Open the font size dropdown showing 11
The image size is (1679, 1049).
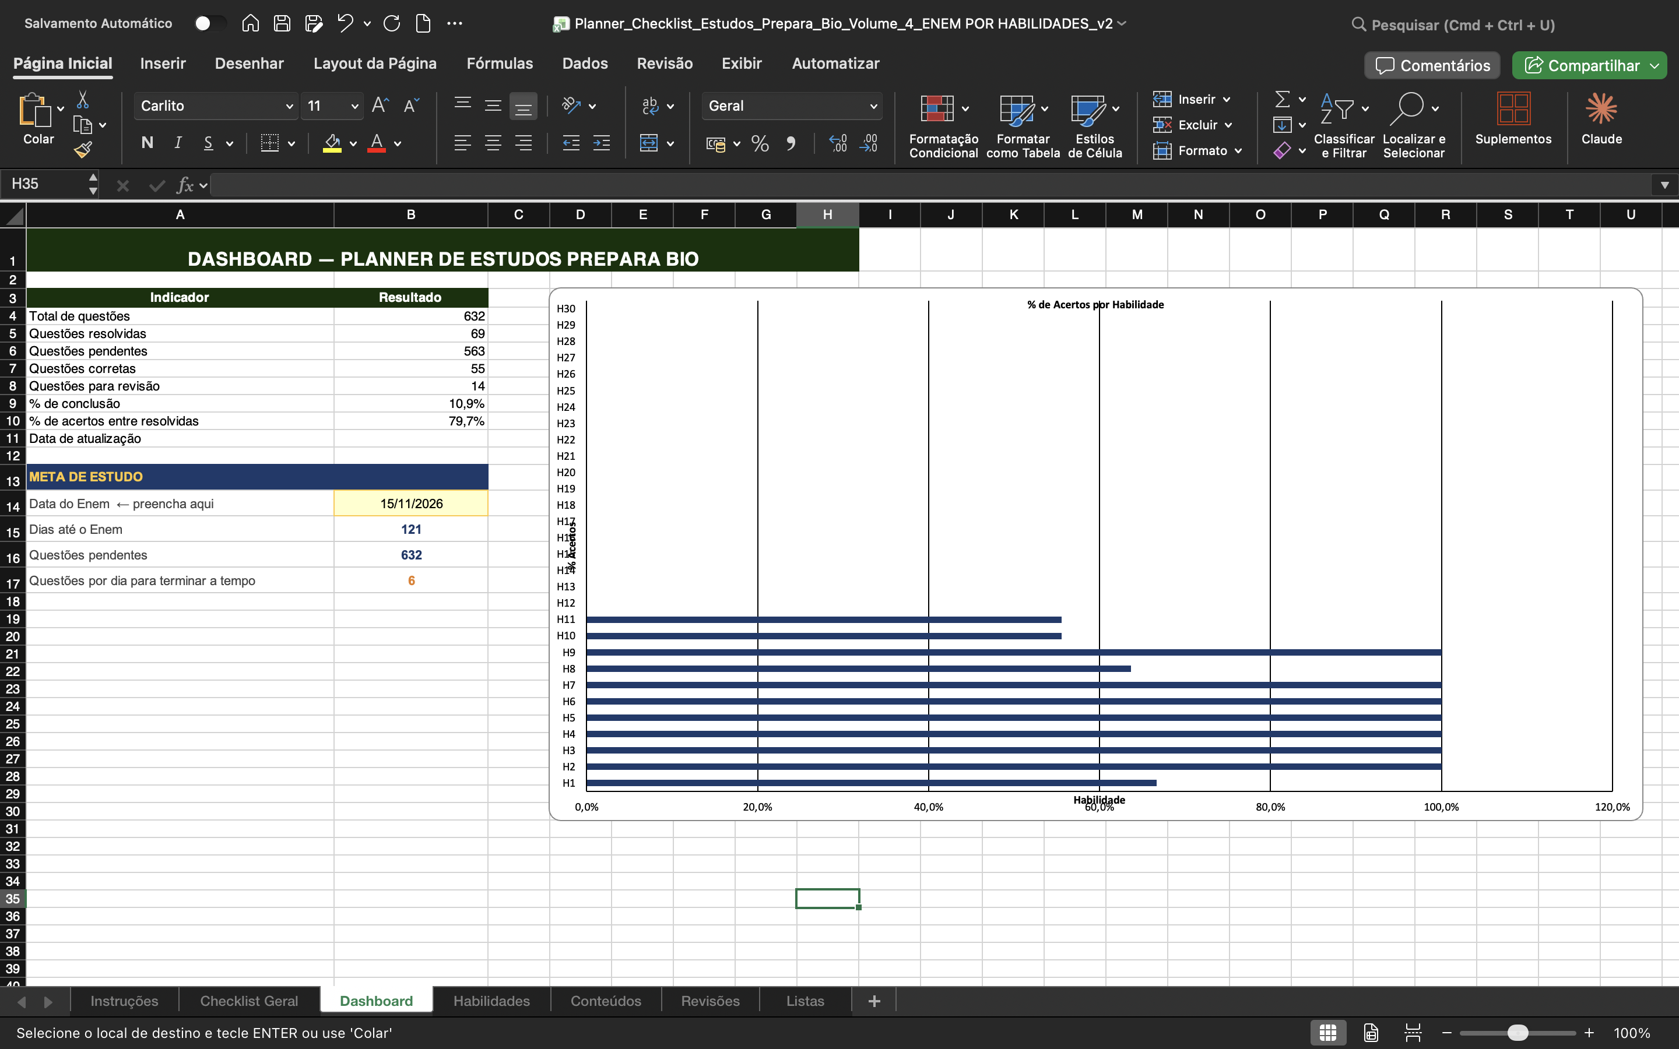(x=332, y=106)
